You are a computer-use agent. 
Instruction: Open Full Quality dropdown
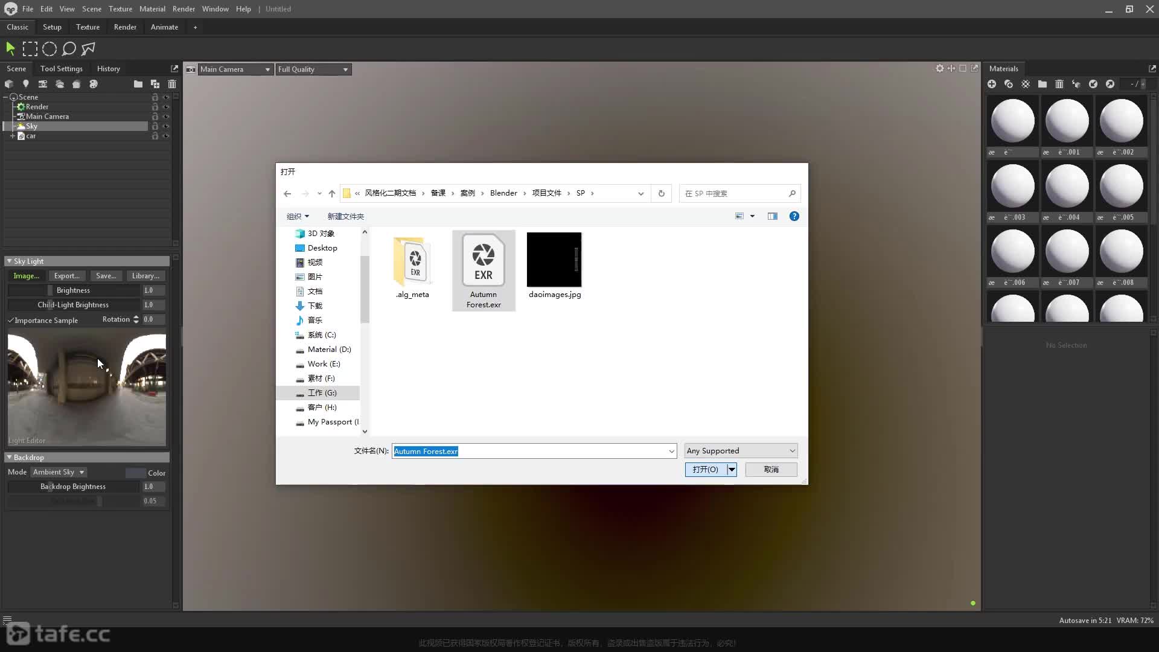pos(313,69)
